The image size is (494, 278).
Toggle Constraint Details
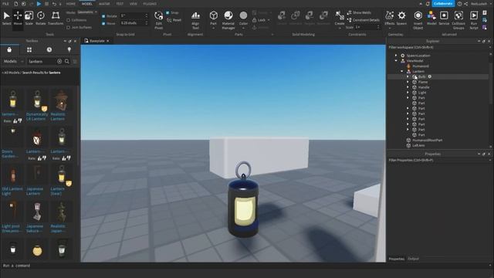pyautogui.click(x=363, y=20)
